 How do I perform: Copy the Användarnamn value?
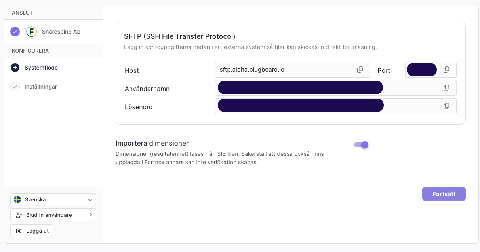446,88
